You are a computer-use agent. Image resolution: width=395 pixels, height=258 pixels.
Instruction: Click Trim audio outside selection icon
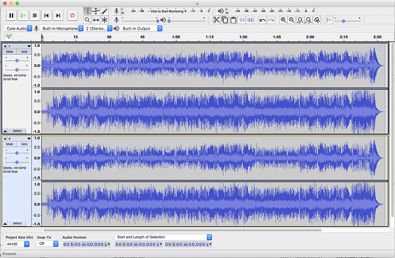[x=242, y=20]
